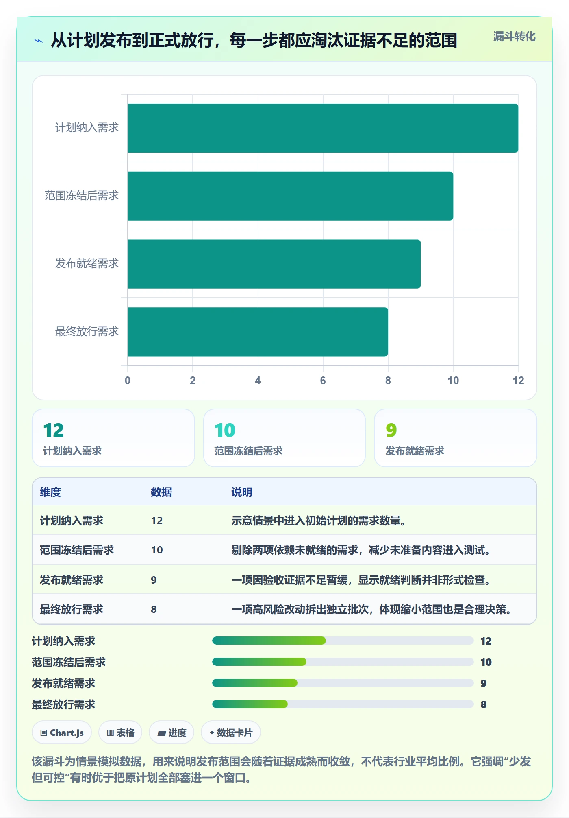
Task: Click the value 8 in the table's 数据 column
Action: 154,609
